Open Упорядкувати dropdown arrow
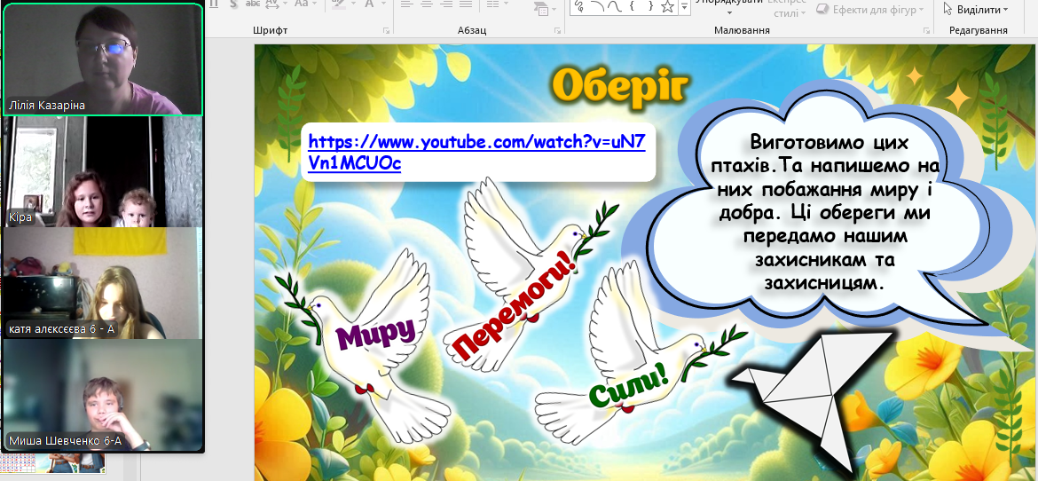1038x481 pixels. 730,12
